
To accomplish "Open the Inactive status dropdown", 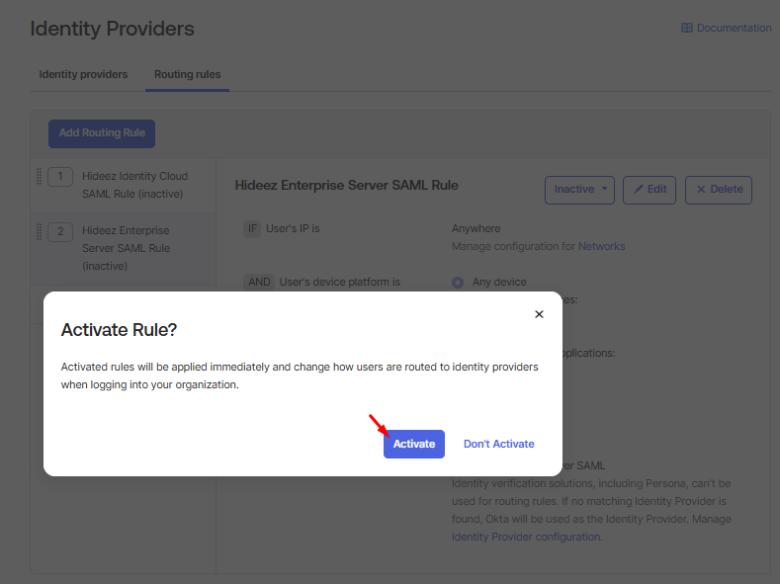I will click(579, 190).
